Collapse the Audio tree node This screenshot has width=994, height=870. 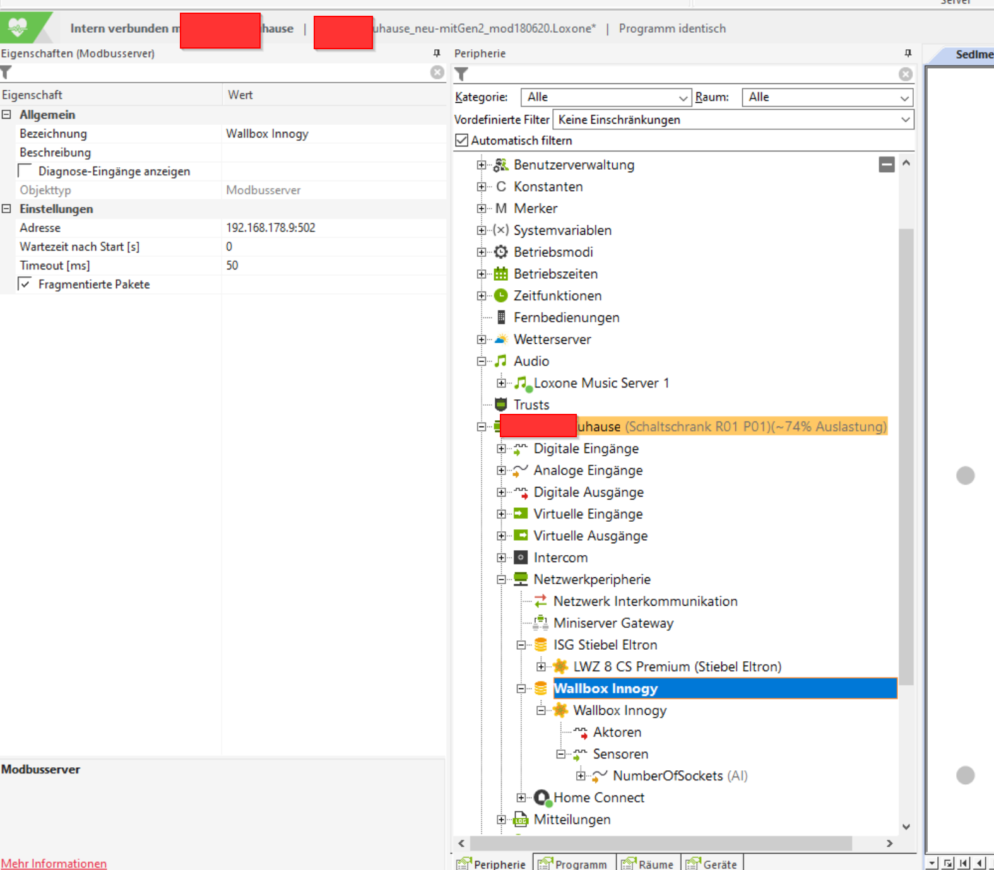click(x=482, y=362)
